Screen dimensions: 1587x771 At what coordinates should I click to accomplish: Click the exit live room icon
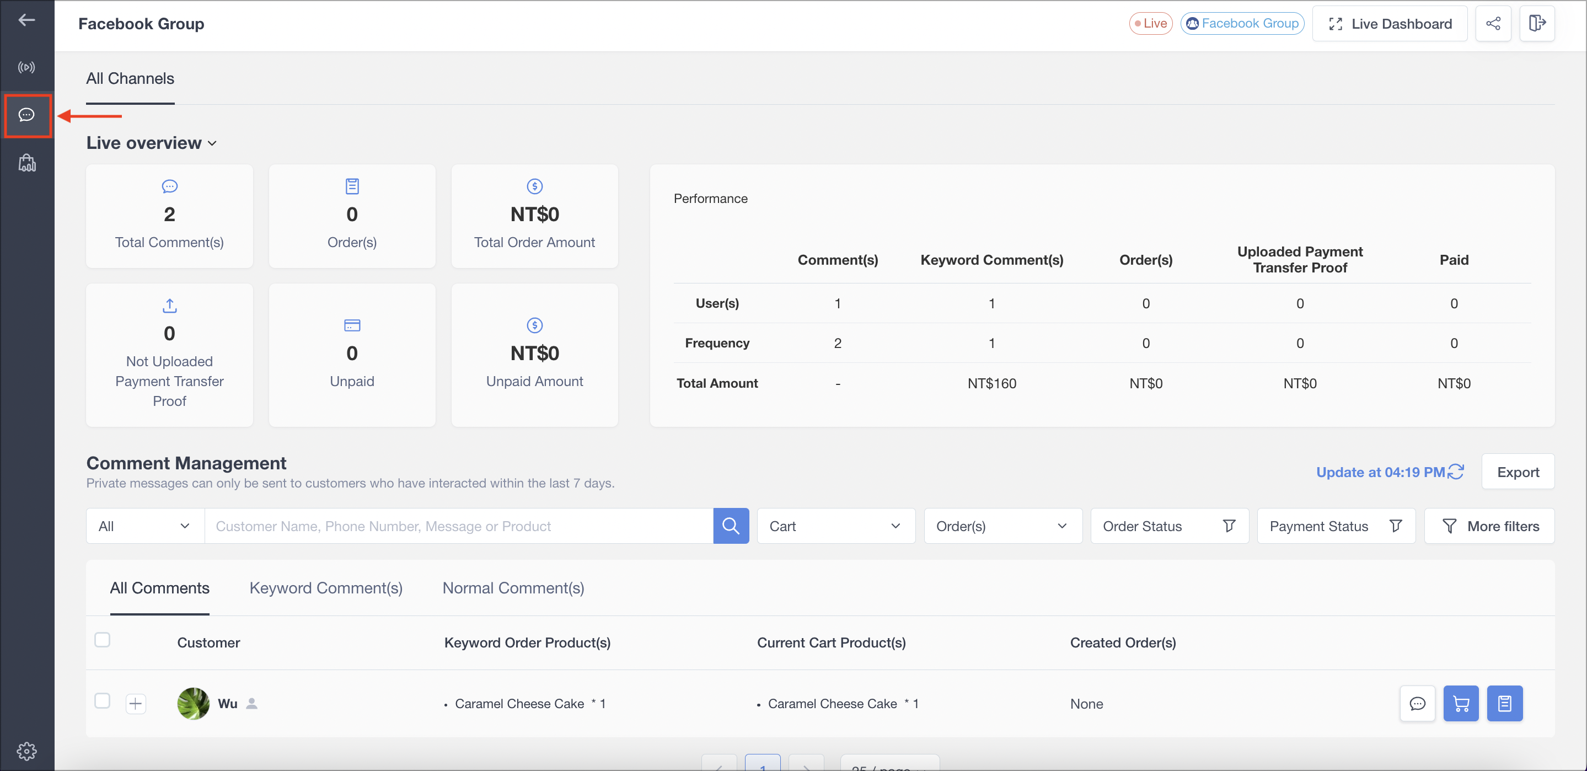1537,23
